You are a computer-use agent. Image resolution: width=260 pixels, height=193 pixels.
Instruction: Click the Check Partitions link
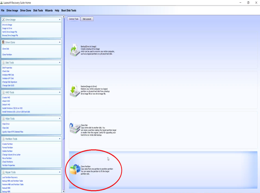[x=7, y=162]
